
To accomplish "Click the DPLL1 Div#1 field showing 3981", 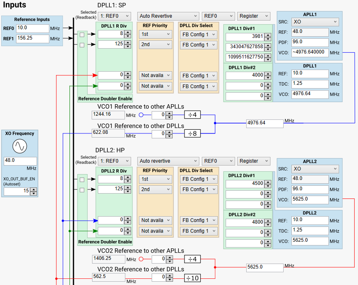I will (x=245, y=37).
